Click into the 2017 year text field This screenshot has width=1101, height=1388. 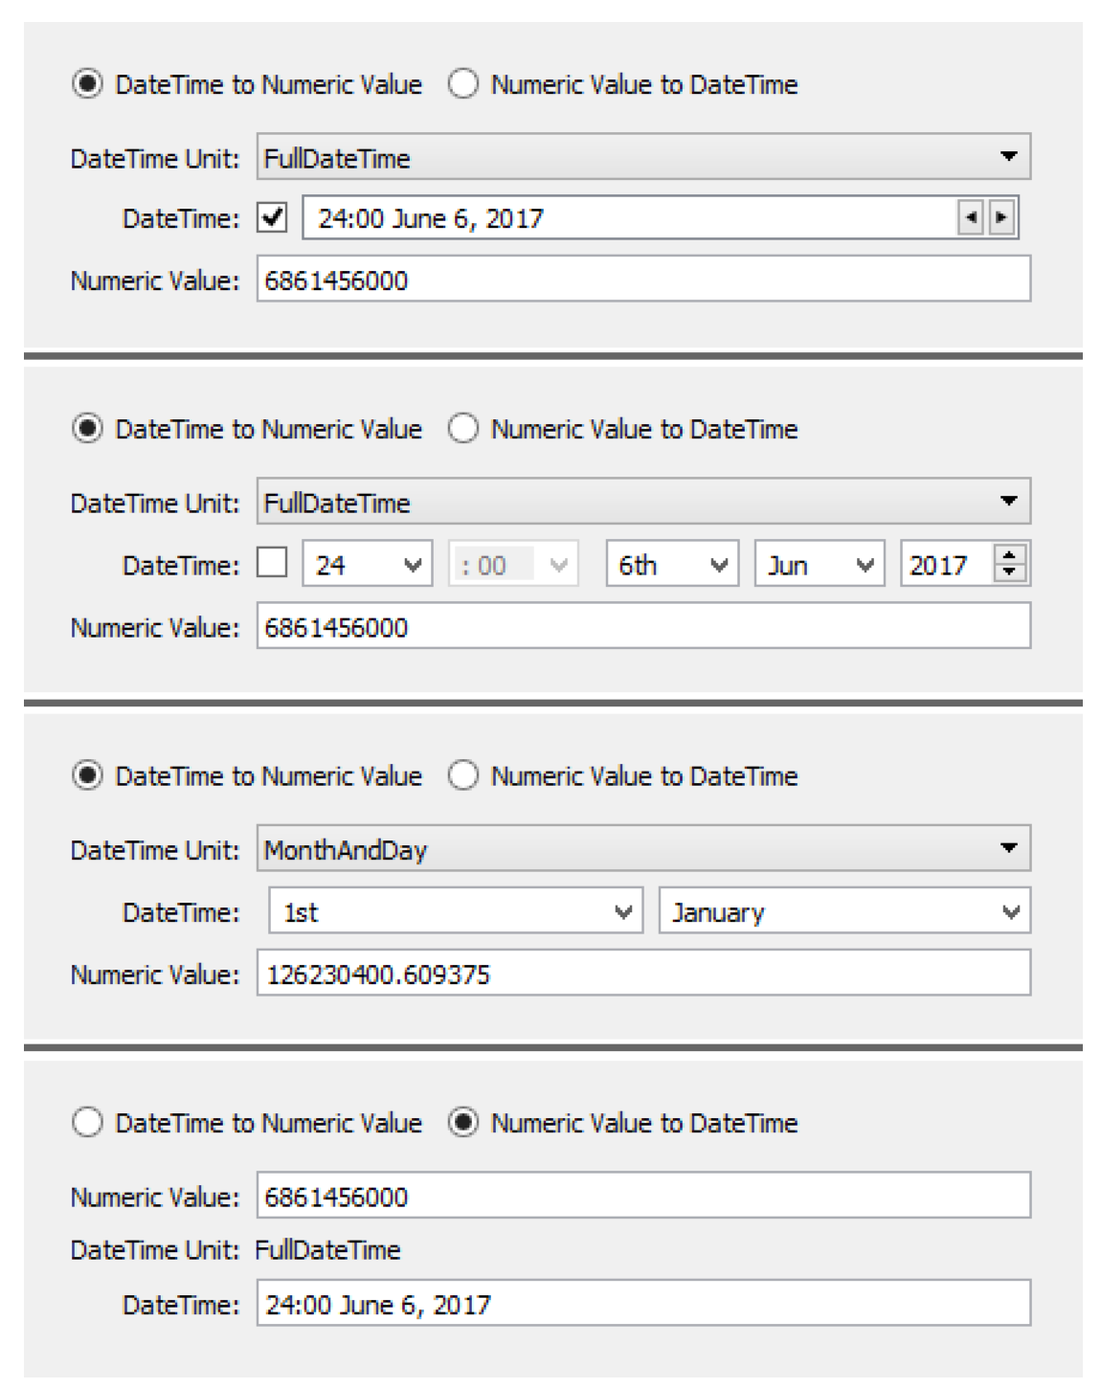945,564
